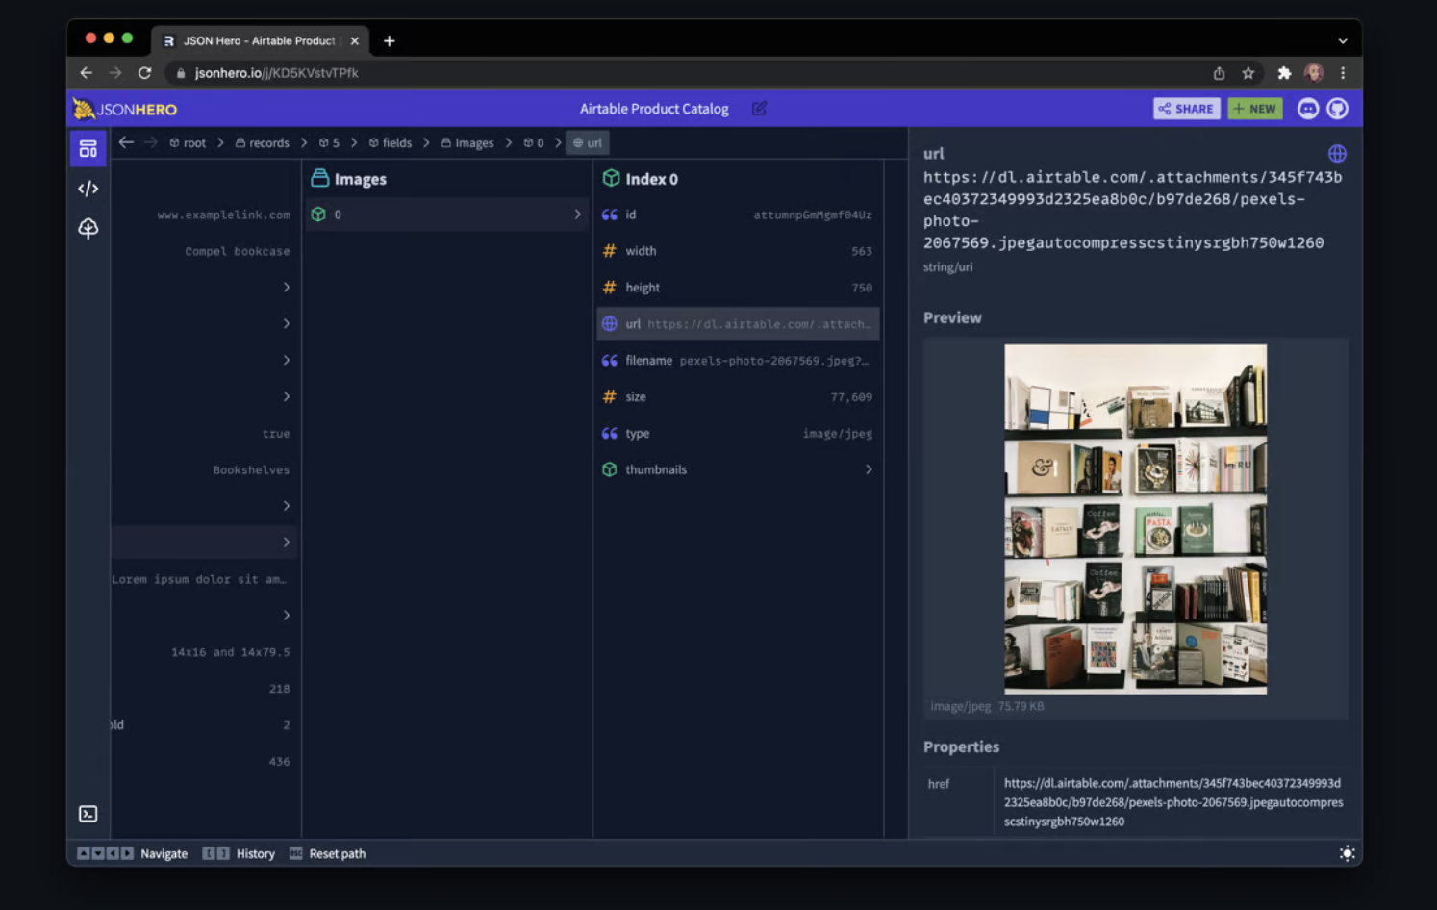This screenshot has height=910, width=1437.
Task: Click the Index 0 column header
Action: click(x=641, y=179)
